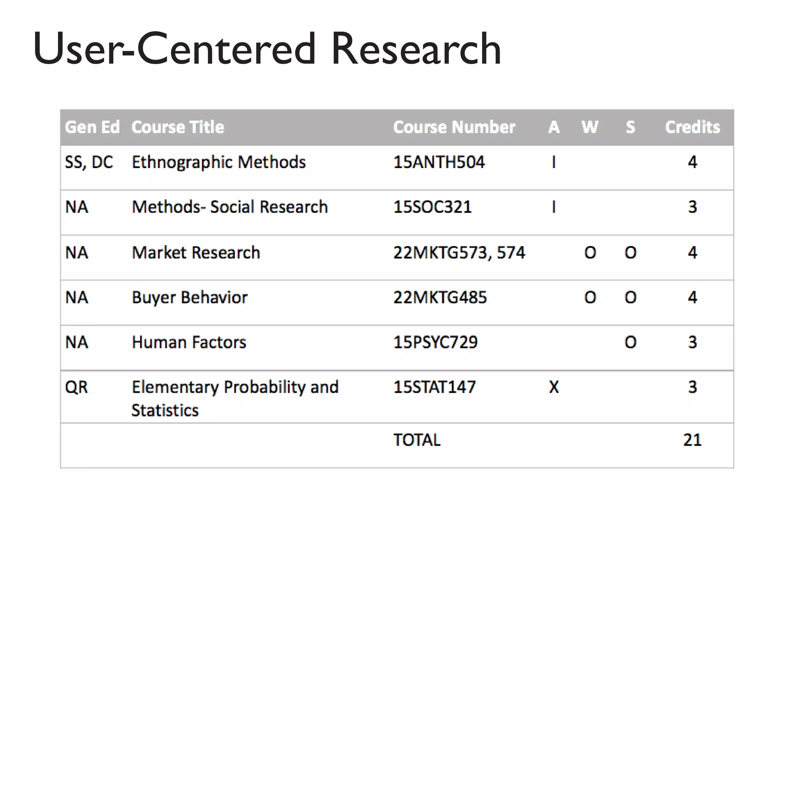Click course number 15SOC321

[432, 207]
